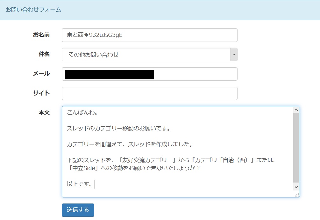The height and width of the screenshot is (220, 320).
Task: Click the blacked-out email address text
Action: coord(109,75)
